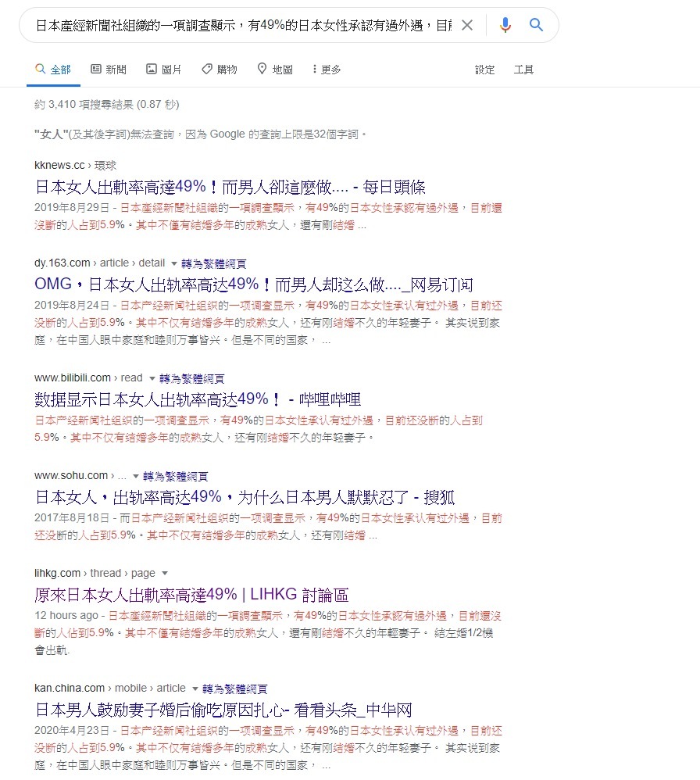Open the 工具 search tools
Viewport: 700px width, 780px height.
[x=523, y=70]
